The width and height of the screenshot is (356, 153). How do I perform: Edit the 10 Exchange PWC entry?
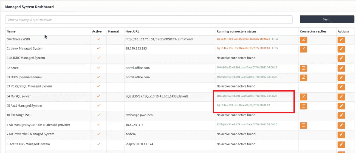tap(341, 115)
